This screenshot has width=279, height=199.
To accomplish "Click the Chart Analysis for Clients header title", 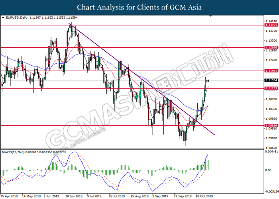I will [x=139, y=7].
